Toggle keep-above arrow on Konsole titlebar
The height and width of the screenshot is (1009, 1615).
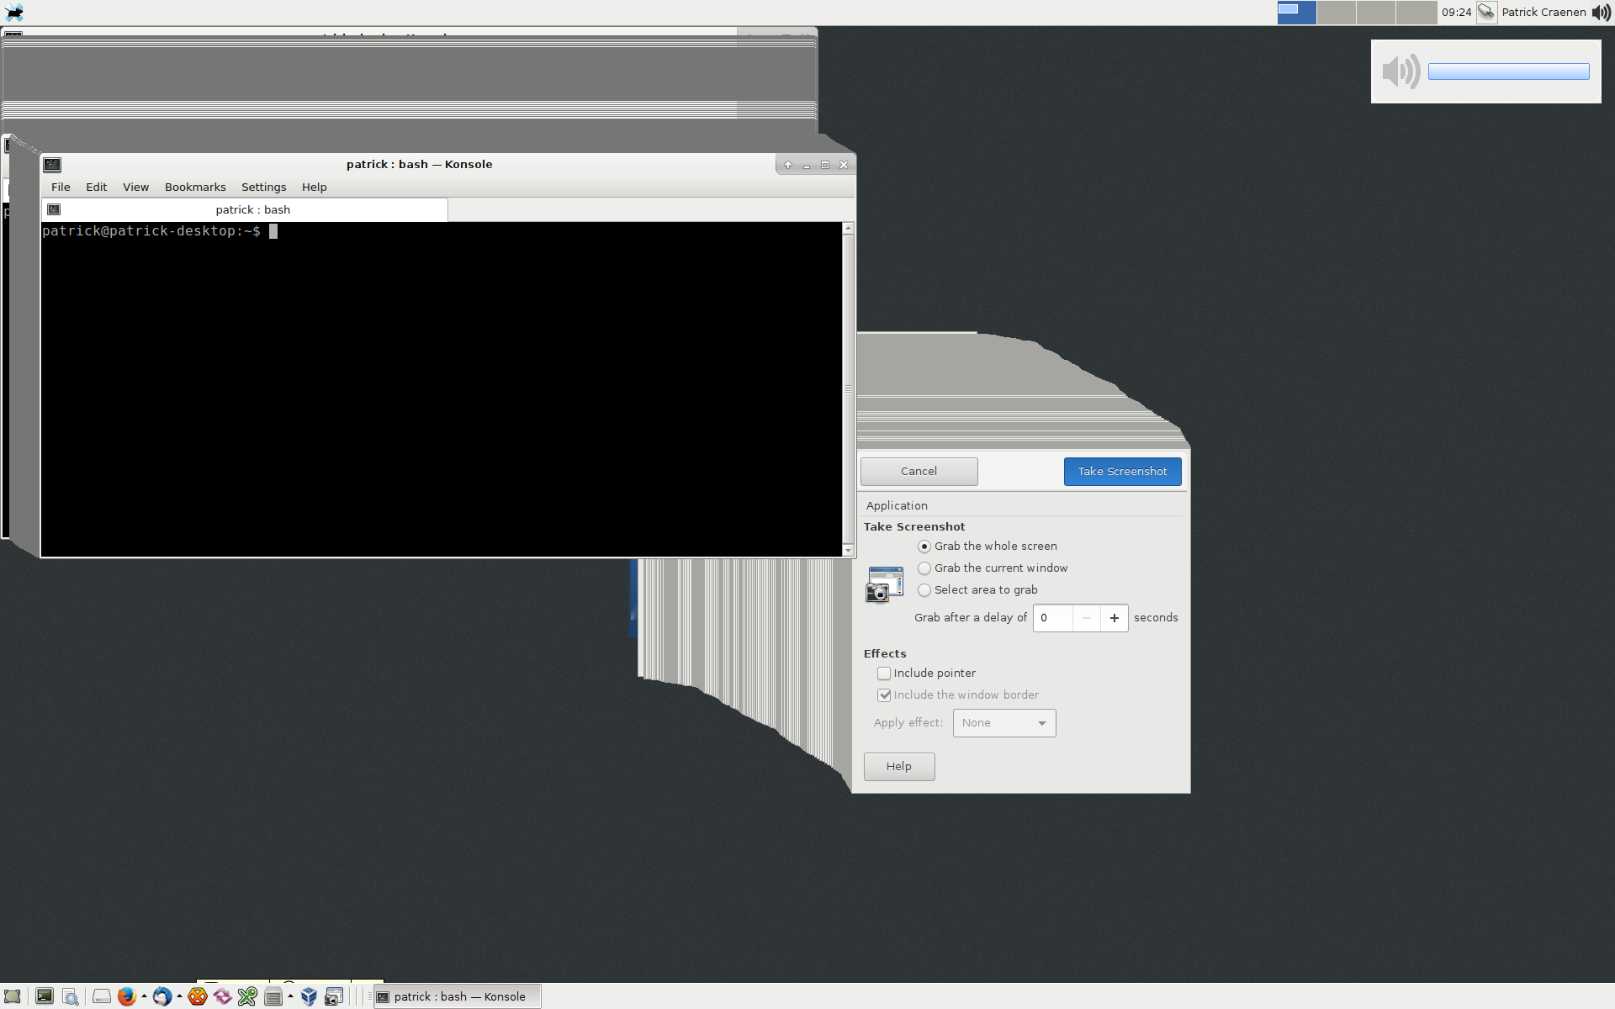(788, 165)
